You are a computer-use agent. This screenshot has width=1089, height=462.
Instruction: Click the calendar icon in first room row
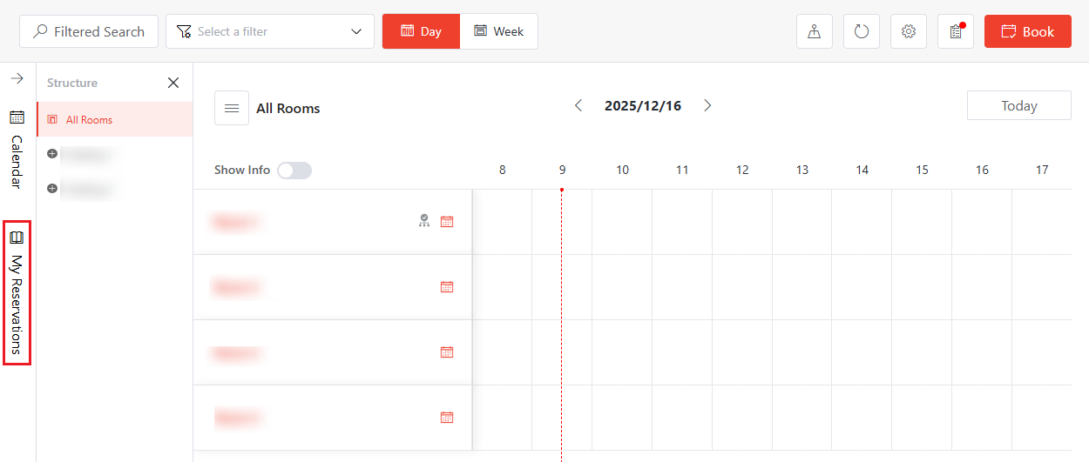click(x=447, y=222)
